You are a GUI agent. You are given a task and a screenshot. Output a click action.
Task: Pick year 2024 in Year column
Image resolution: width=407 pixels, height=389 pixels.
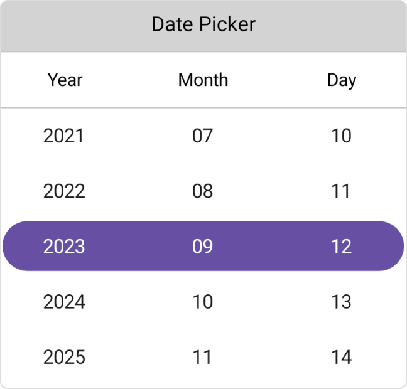click(64, 302)
